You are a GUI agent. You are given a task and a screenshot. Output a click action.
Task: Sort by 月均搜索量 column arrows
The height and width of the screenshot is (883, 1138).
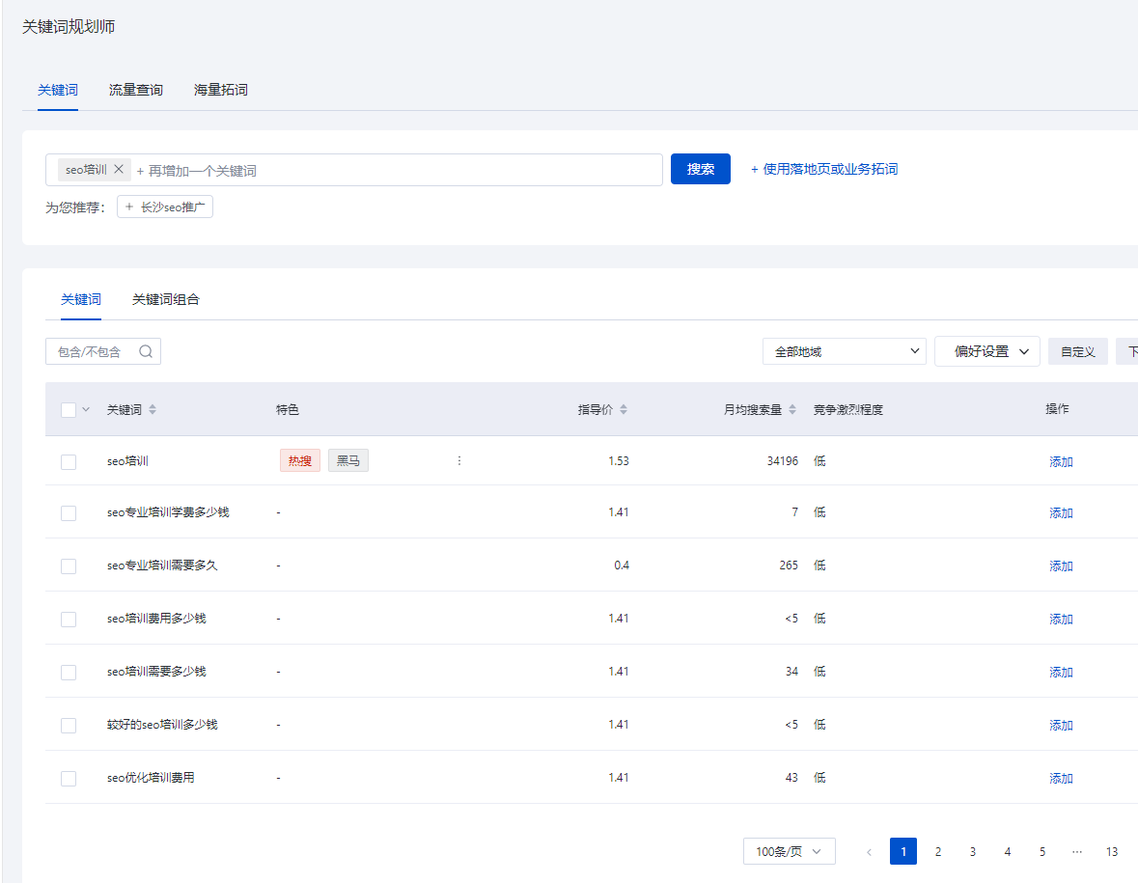[x=792, y=410]
